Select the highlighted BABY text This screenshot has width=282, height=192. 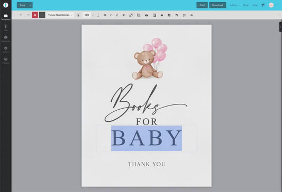click(147, 138)
